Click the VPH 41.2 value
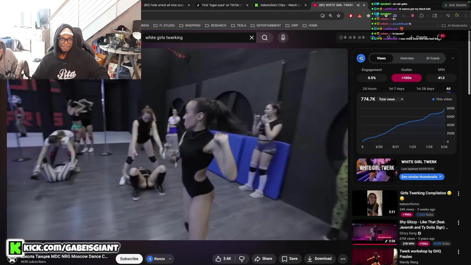Viewport: 471px width, 265px height. coord(441,78)
